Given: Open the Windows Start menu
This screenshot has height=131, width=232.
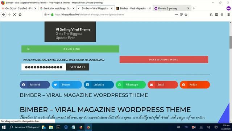Looking at the screenshot, I should 4,127.
